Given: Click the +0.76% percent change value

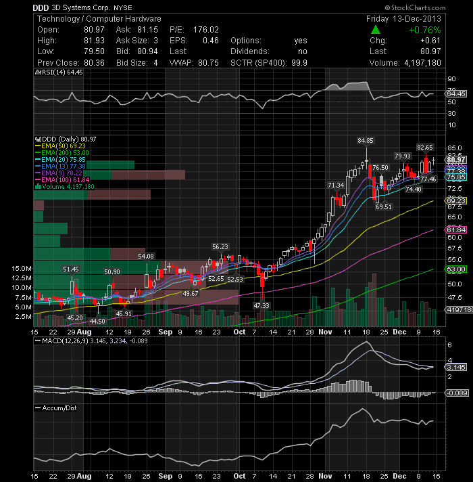Looking at the screenshot, I should pyautogui.click(x=425, y=30).
